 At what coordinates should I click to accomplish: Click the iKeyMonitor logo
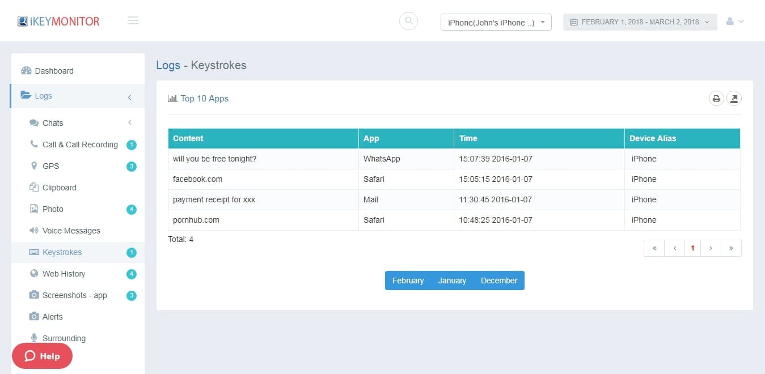[58, 22]
